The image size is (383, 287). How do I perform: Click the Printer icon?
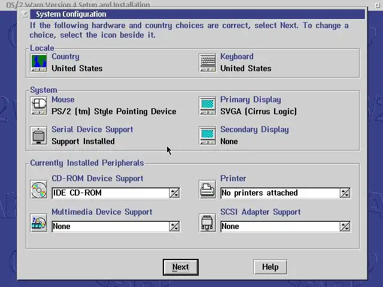coord(208,190)
